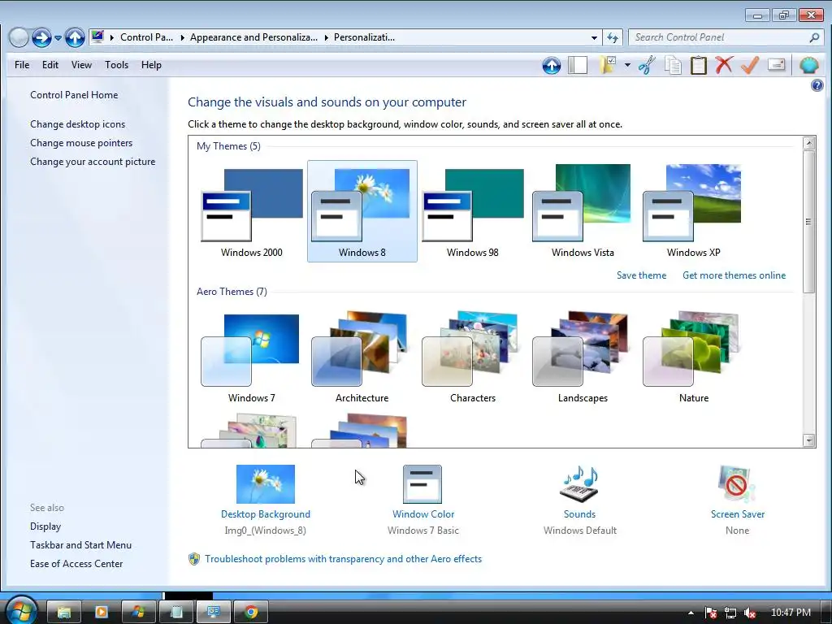Apply the Windows XP theme

(x=693, y=211)
